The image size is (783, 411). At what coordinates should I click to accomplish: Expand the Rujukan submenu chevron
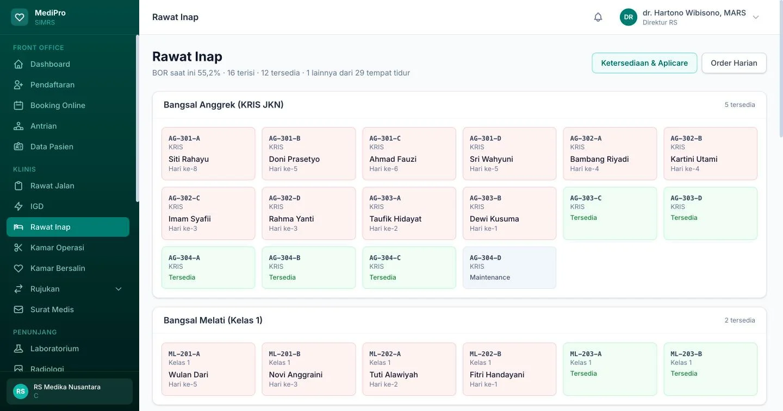pyautogui.click(x=119, y=289)
